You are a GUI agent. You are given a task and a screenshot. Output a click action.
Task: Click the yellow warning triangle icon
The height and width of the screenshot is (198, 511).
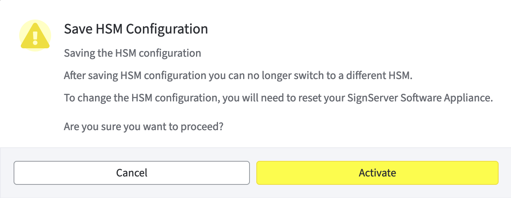pos(35,35)
